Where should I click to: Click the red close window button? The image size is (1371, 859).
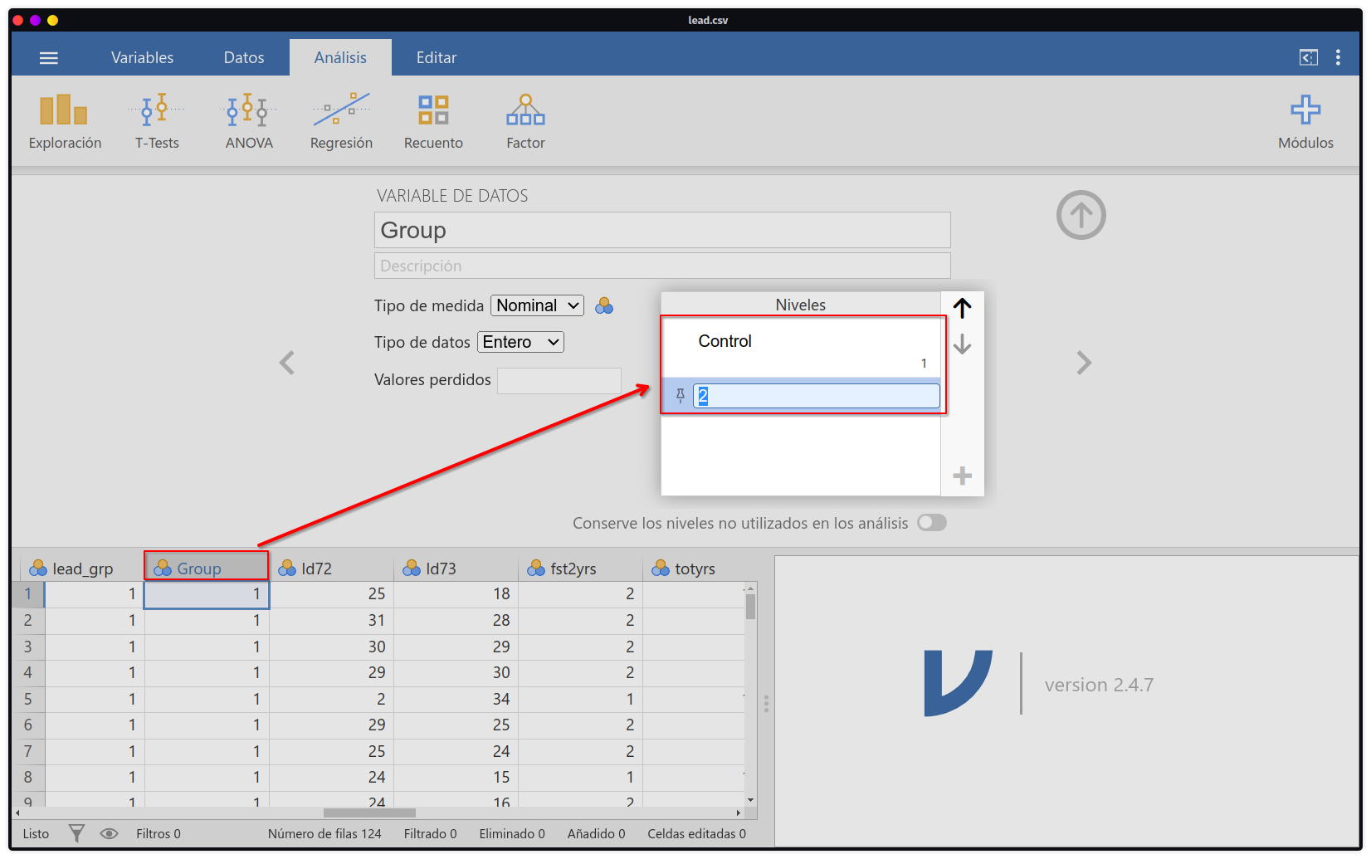coord(18,20)
